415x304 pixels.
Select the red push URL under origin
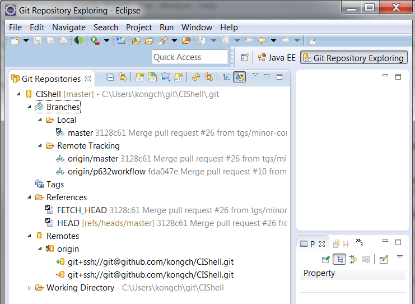click(x=144, y=275)
